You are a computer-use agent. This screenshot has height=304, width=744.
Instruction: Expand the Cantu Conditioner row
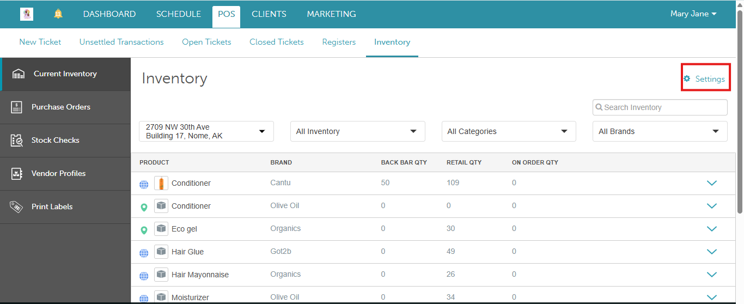[x=711, y=183]
